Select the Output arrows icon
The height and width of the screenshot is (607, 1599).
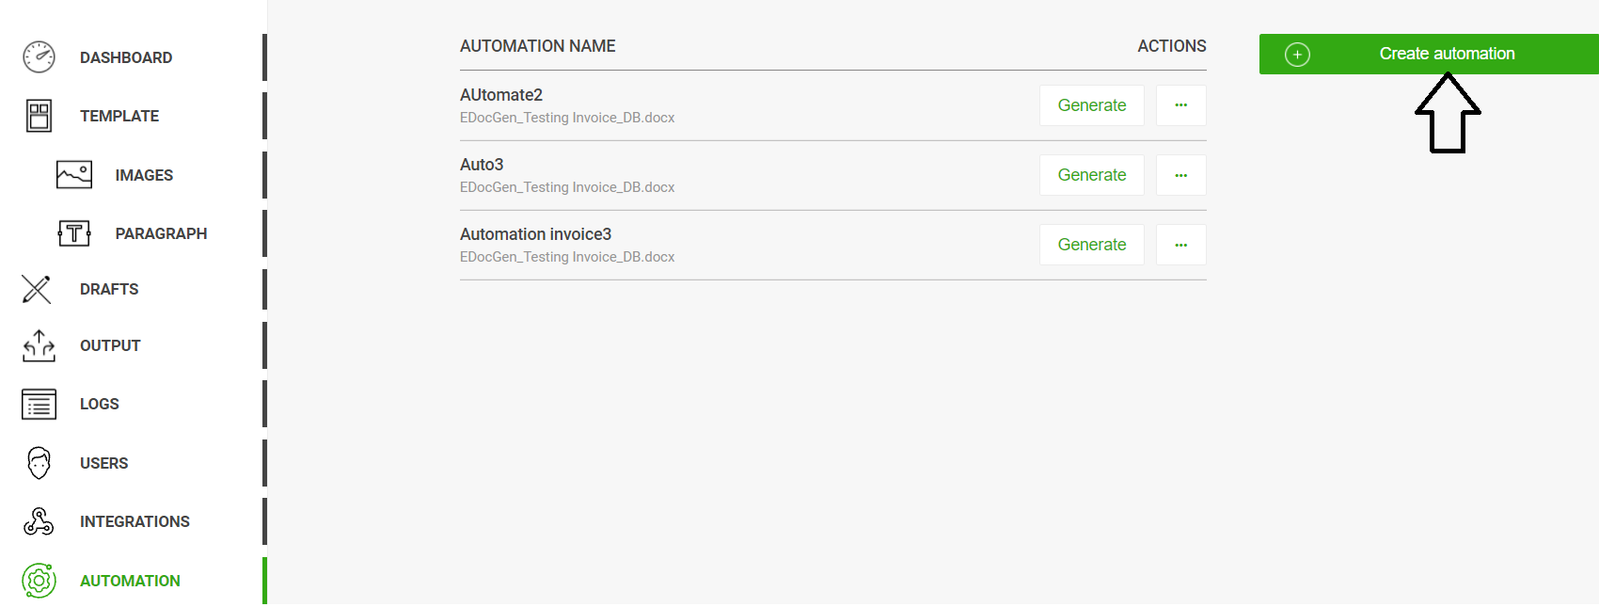(38, 345)
